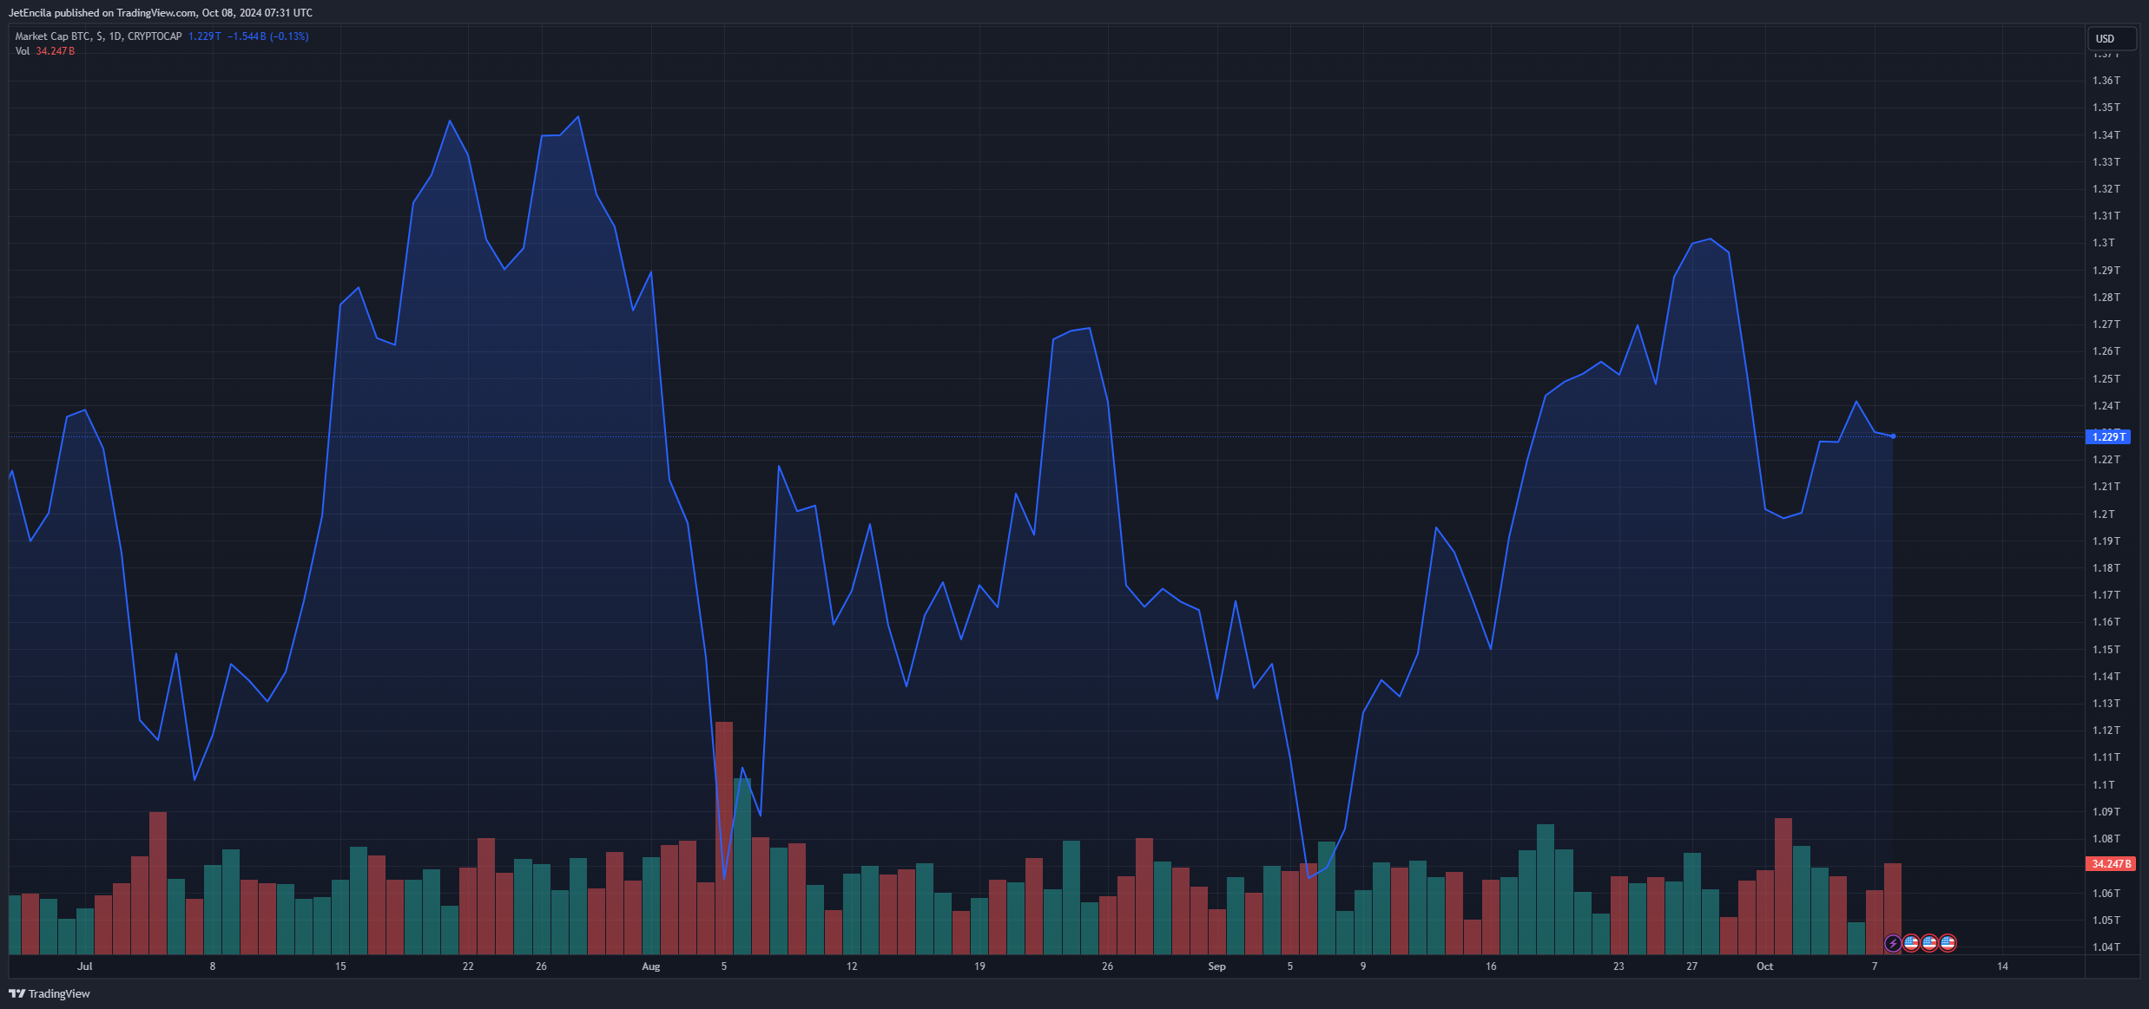Click the 1.36 T price axis label
Viewport: 2149px width, 1009px height.
tap(2106, 81)
